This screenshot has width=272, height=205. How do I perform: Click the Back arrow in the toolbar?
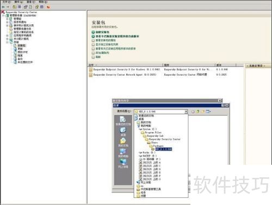3,7
